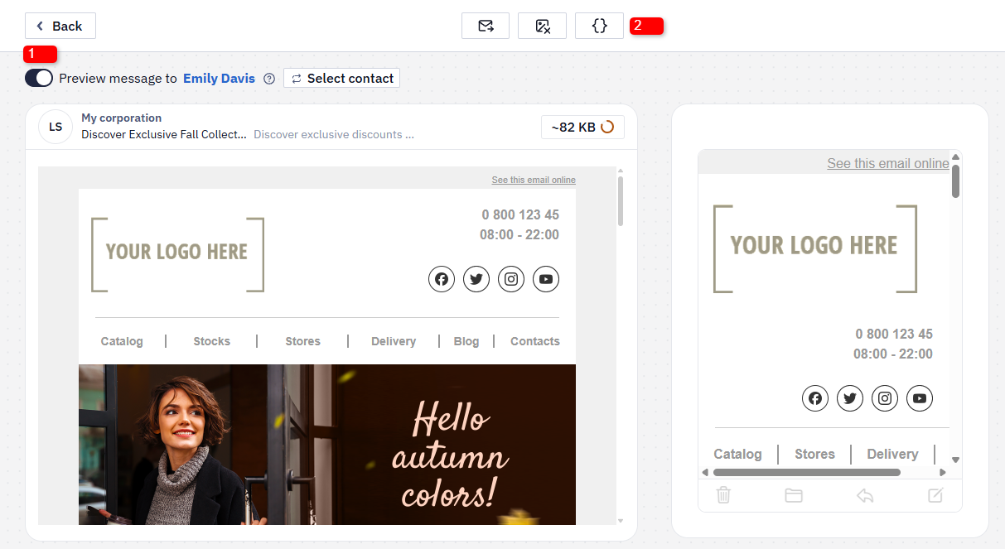The height and width of the screenshot is (549, 1005).
Task: Click the logo placeholder in desktop preview
Action: [x=177, y=255]
